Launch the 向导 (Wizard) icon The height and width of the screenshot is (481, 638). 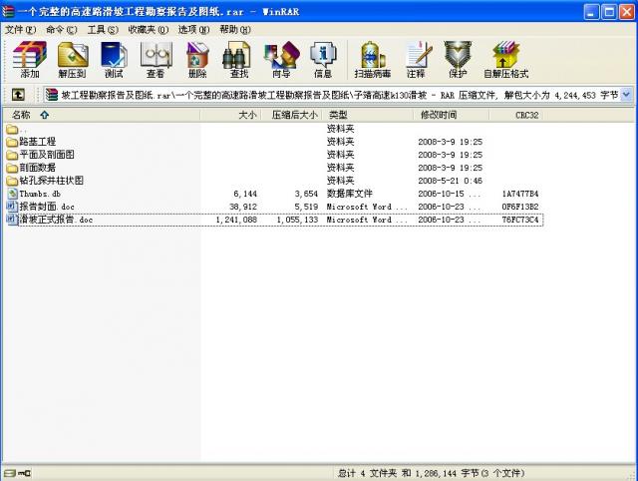click(281, 58)
